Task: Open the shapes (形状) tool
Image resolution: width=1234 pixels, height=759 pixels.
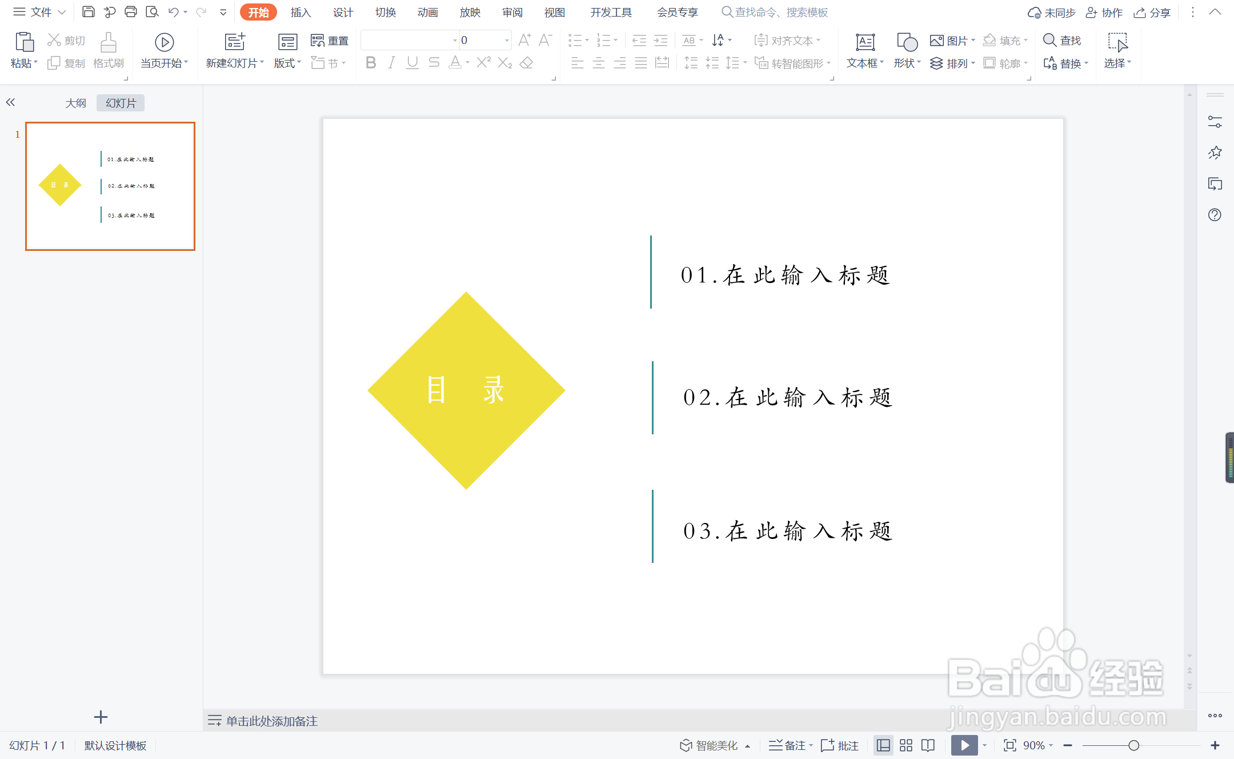Action: [x=907, y=42]
